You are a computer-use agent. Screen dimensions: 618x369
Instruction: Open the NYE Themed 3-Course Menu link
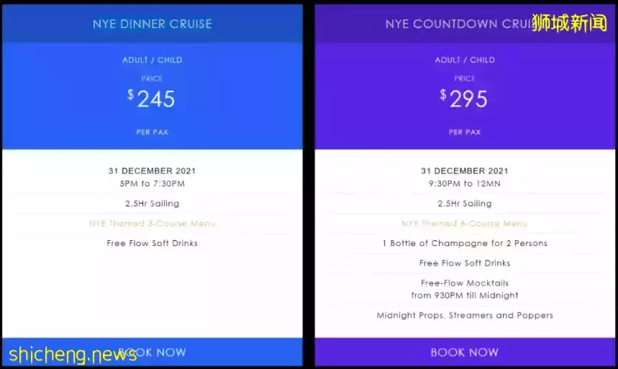[152, 223]
